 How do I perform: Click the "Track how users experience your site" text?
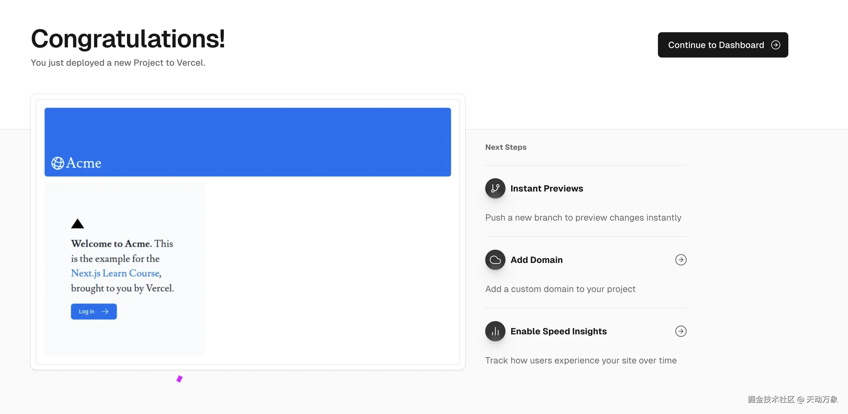[x=581, y=360]
